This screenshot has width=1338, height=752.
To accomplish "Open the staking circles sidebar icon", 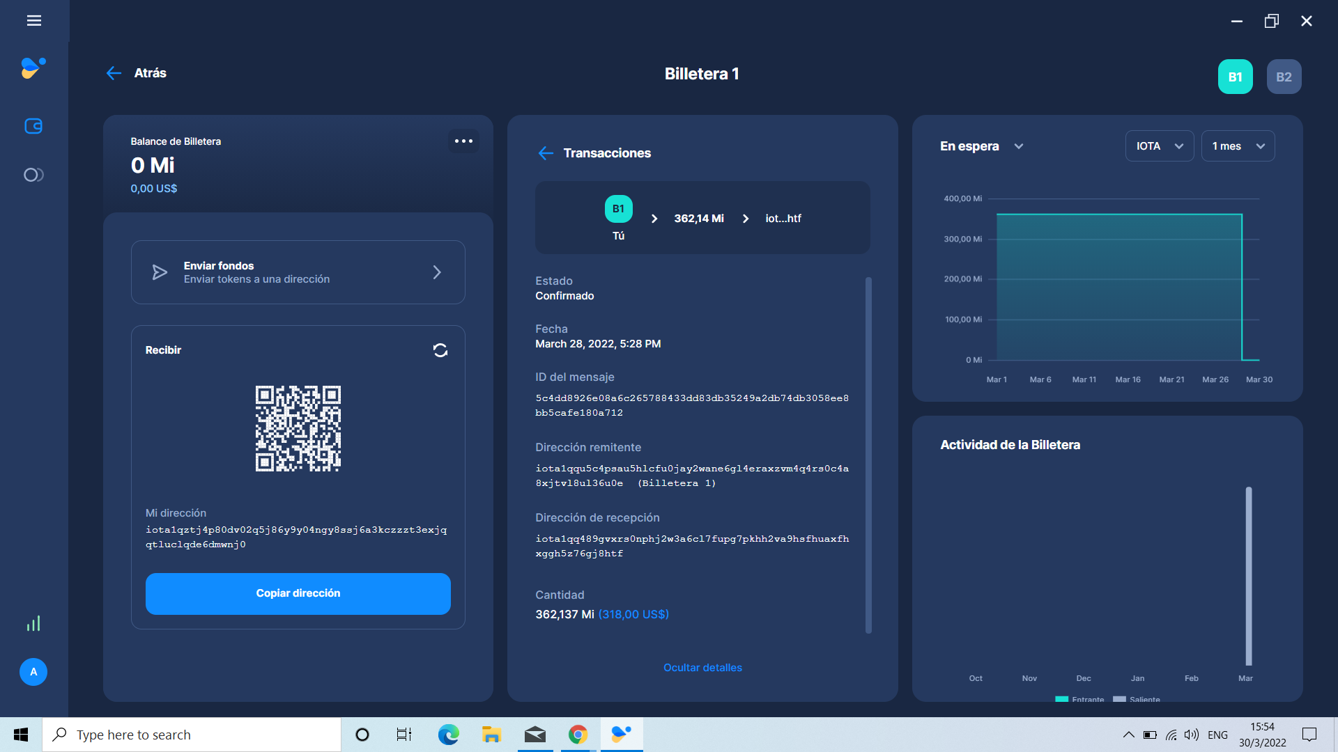I will click(x=33, y=175).
